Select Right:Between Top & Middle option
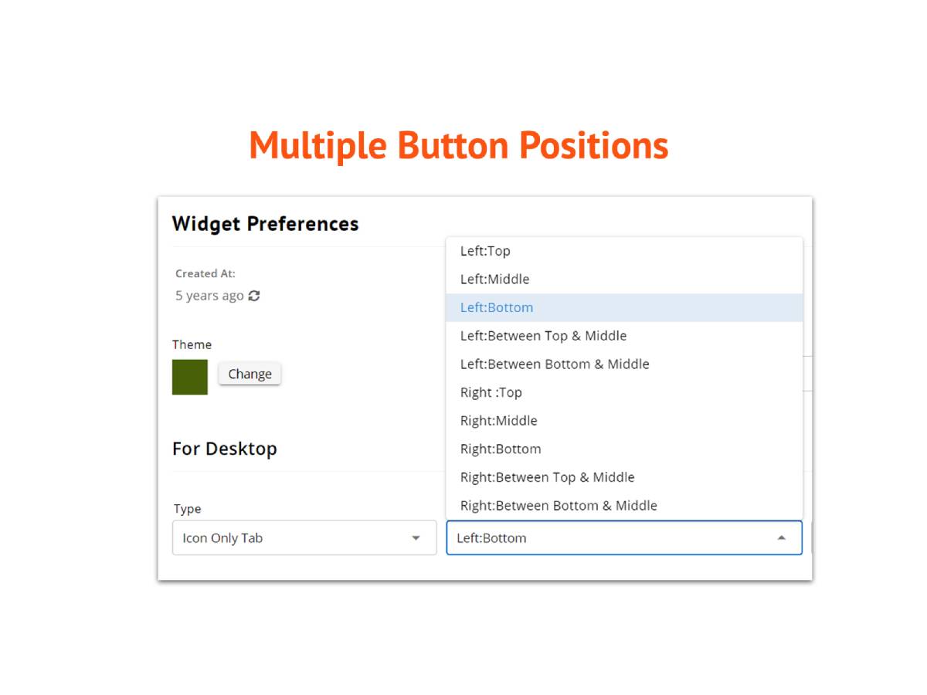Image resolution: width=927 pixels, height=695 pixels. point(624,477)
